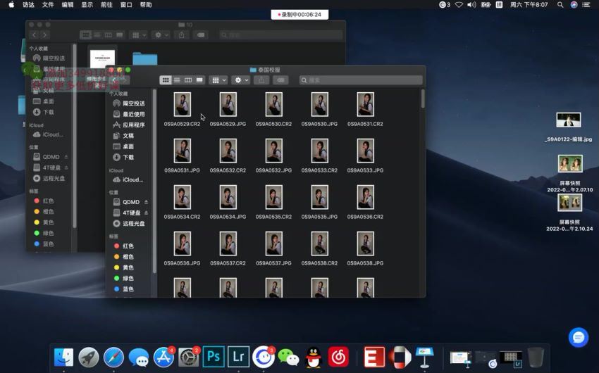Select 隔空投送 in front window sidebar
Screen dimensions: 599x373
click(130, 103)
